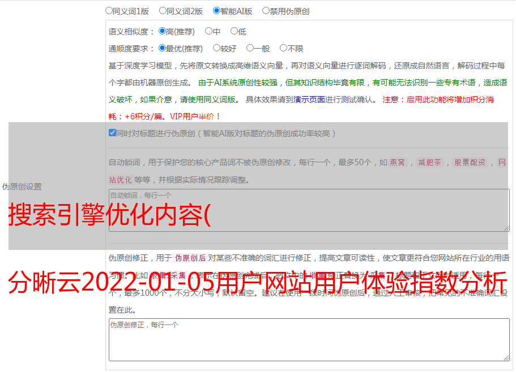Click the 燕窝 example keyword
The width and height of the screenshot is (516, 372).
pos(397,162)
